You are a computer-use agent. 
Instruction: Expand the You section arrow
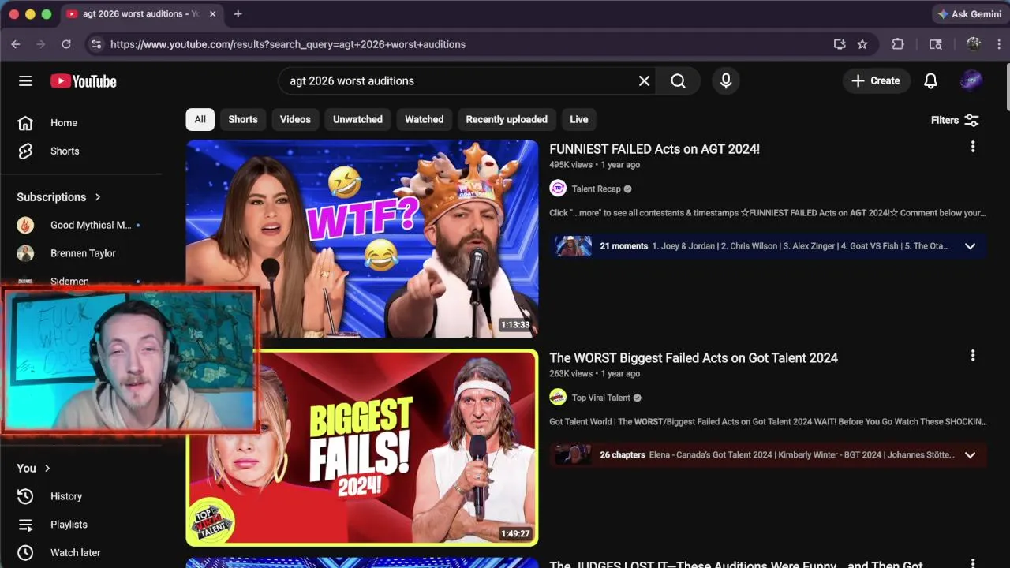click(x=47, y=469)
